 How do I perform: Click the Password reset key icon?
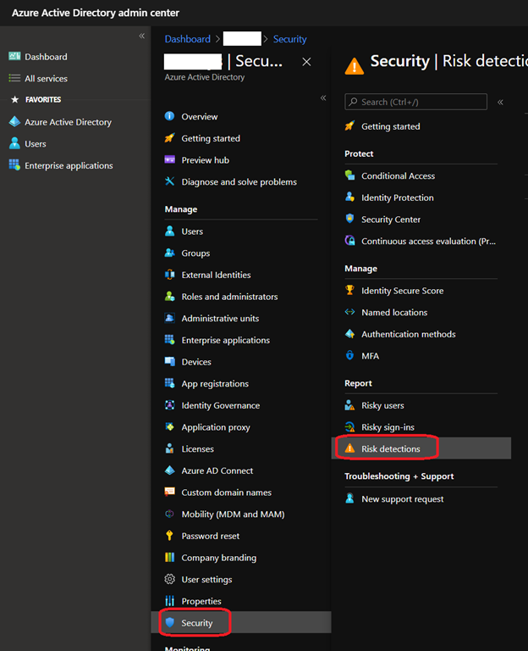(x=170, y=536)
